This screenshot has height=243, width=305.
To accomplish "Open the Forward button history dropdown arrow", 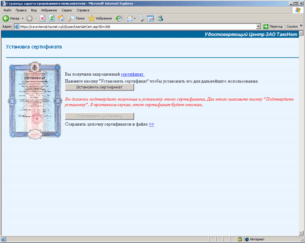I will click(x=35, y=18).
